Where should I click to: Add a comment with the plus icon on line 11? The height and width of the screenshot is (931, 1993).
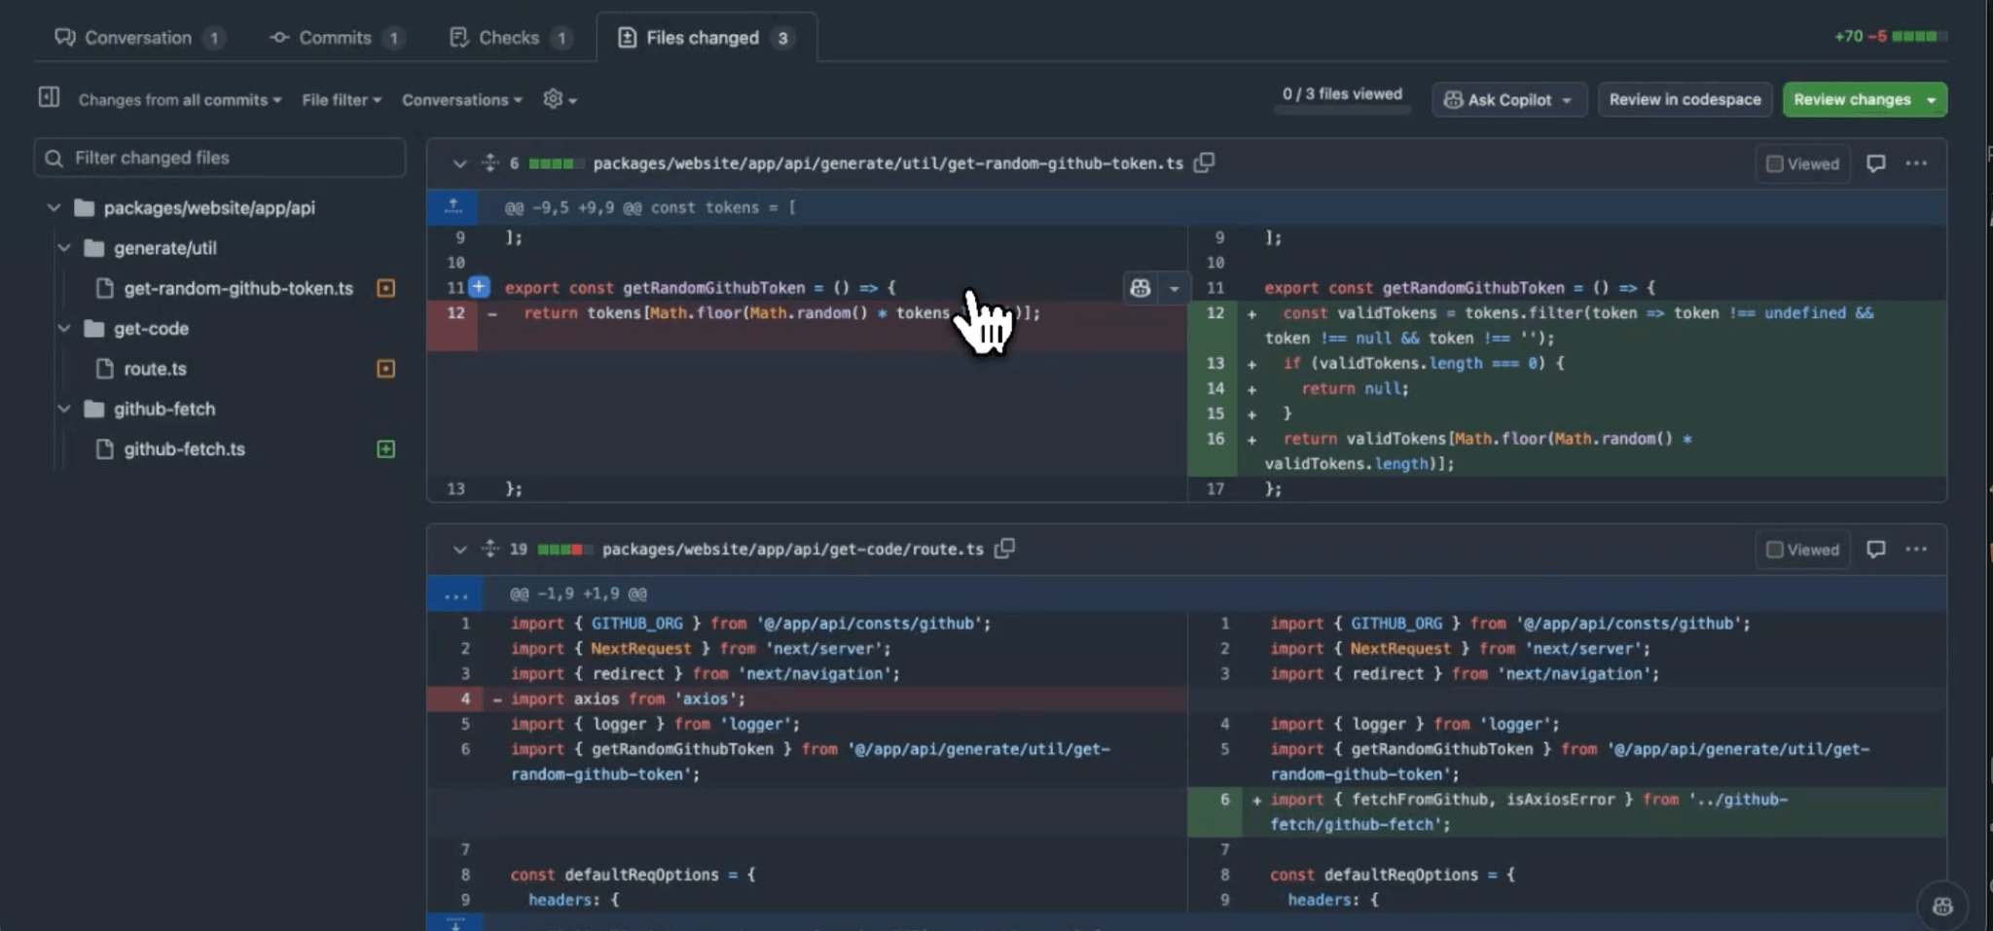point(478,287)
